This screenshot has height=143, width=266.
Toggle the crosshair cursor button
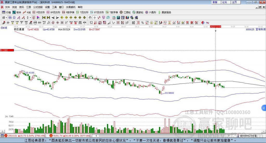[95, 18]
